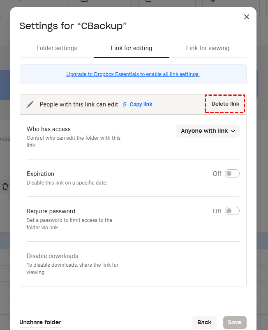Open the Link for viewing tab
This screenshot has height=330, width=268.
tap(208, 48)
